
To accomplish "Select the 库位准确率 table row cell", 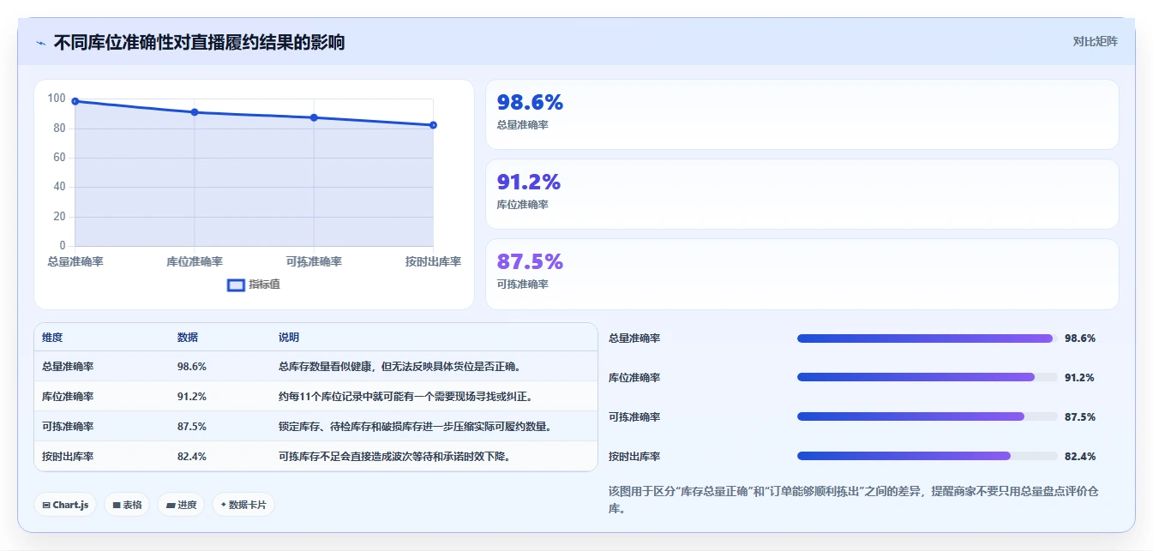I will tap(68, 397).
